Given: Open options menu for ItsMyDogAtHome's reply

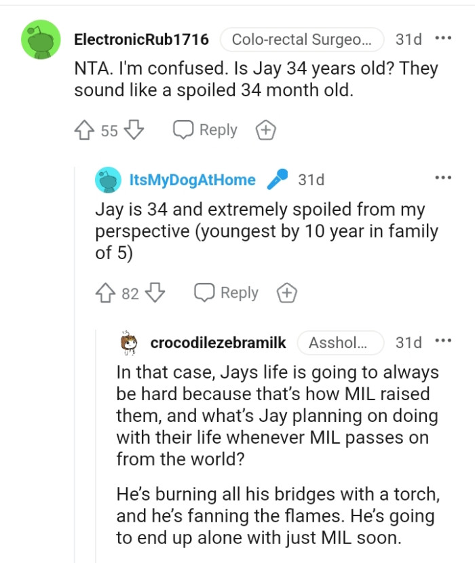Looking at the screenshot, I should coord(443,178).
